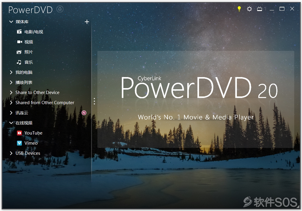Click the red YouTube icon
Image resolution: width=302 pixels, height=211 pixels.
pyautogui.click(x=19, y=133)
